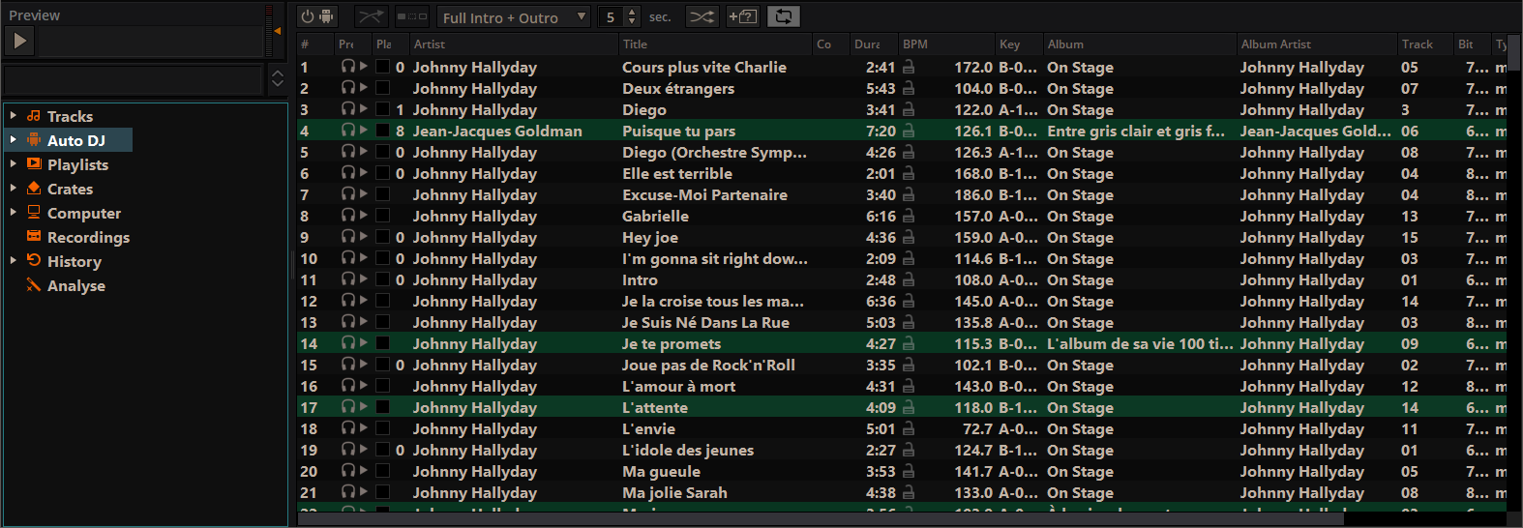1523x528 pixels.
Task: Expand the Crates tree item
Action: coord(14,189)
